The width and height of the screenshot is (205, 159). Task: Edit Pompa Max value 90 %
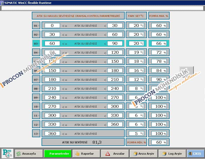(159, 79)
